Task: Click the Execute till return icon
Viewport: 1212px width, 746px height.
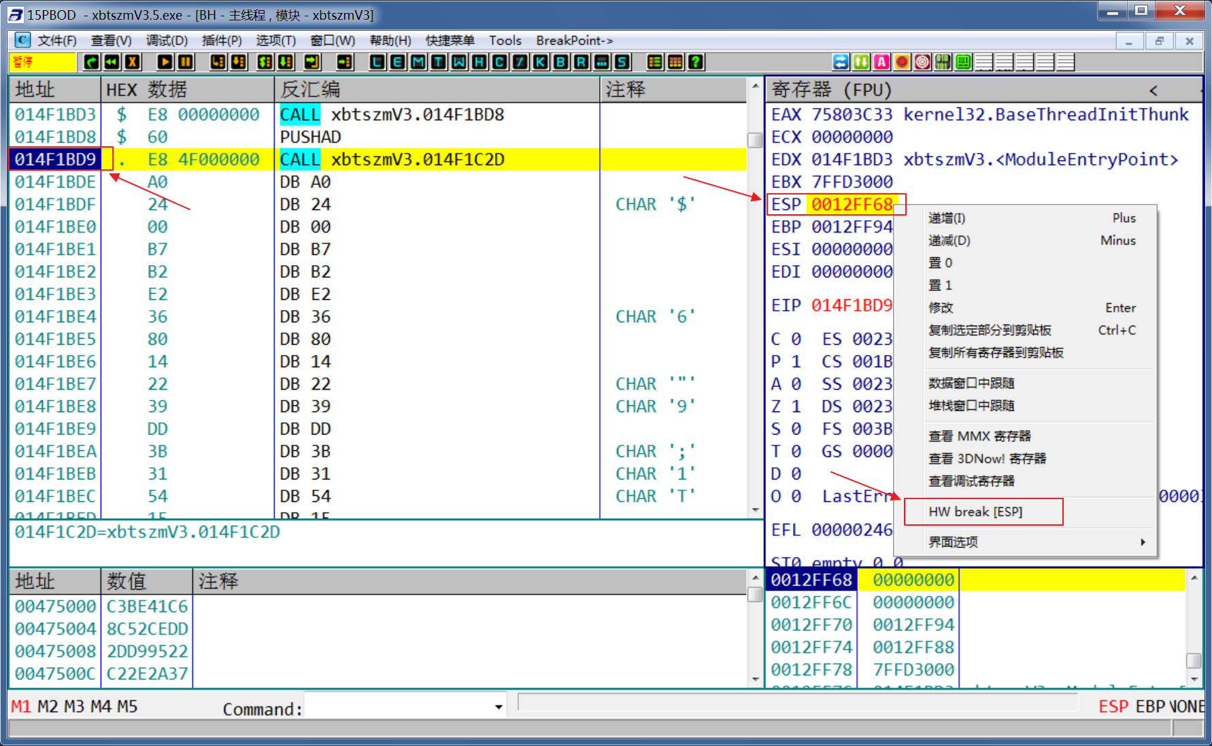Action: [312, 63]
